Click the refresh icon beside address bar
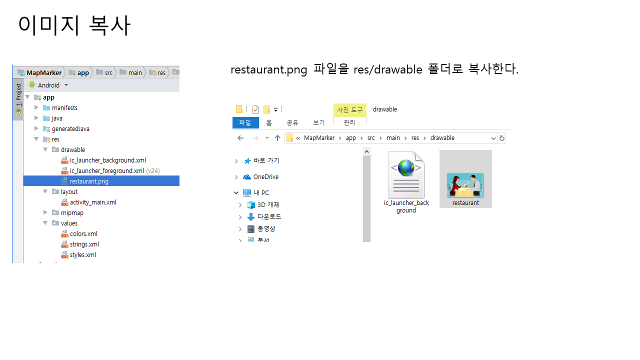The height and width of the screenshot is (360, 640). tap(502, 138)
